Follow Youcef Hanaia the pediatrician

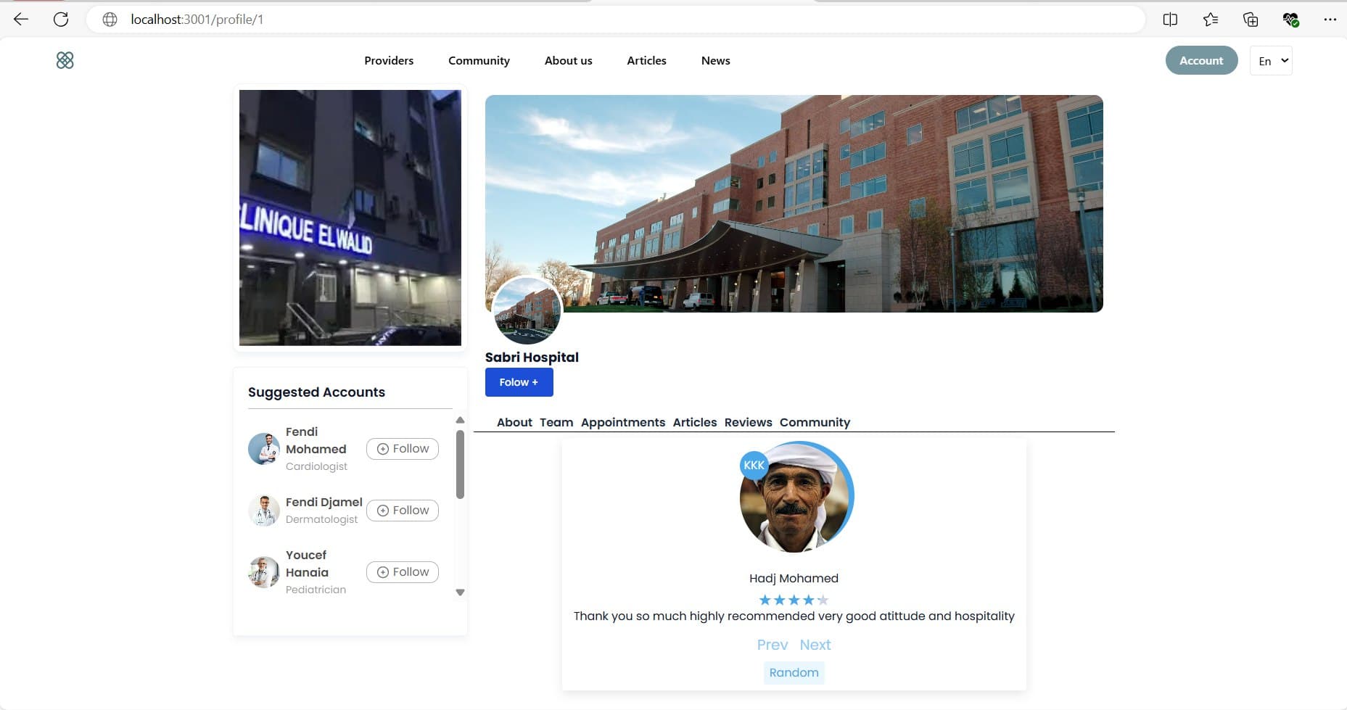tap(403, 572)
